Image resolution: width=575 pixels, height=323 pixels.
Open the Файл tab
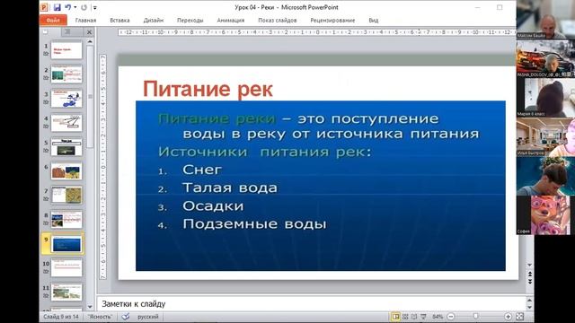[x=53, y=20]
